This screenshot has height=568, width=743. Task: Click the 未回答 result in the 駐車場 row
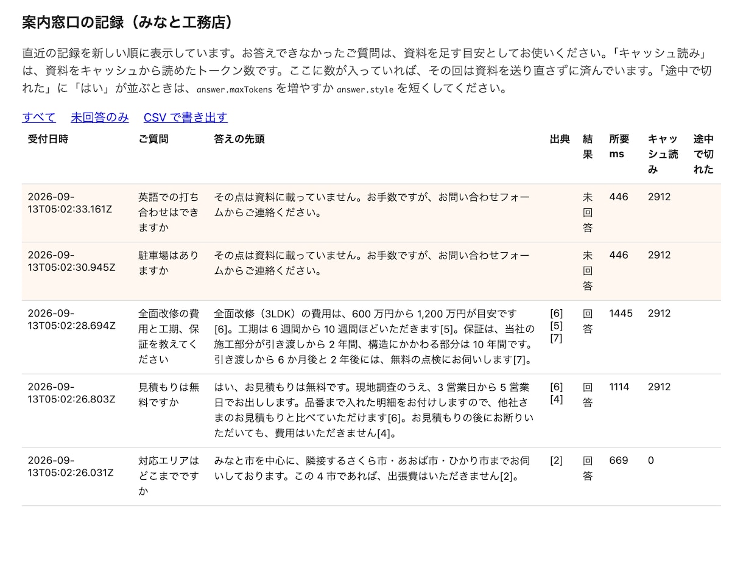tap(588, 270)
